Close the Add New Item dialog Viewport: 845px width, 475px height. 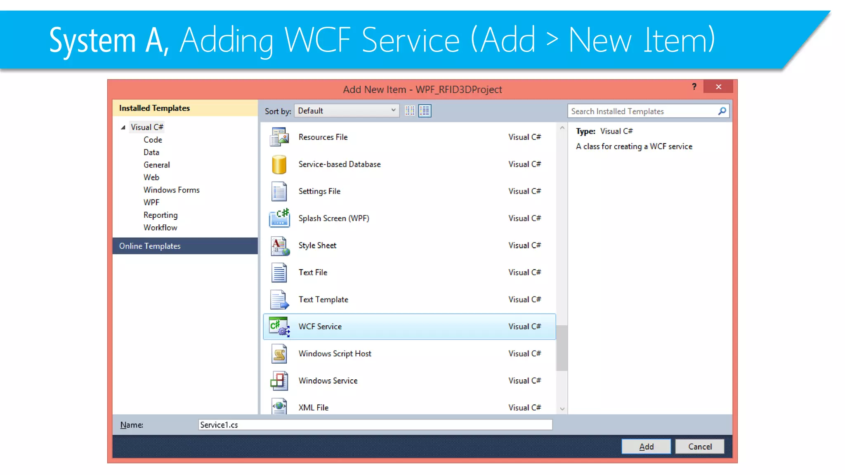click(718, 87)
